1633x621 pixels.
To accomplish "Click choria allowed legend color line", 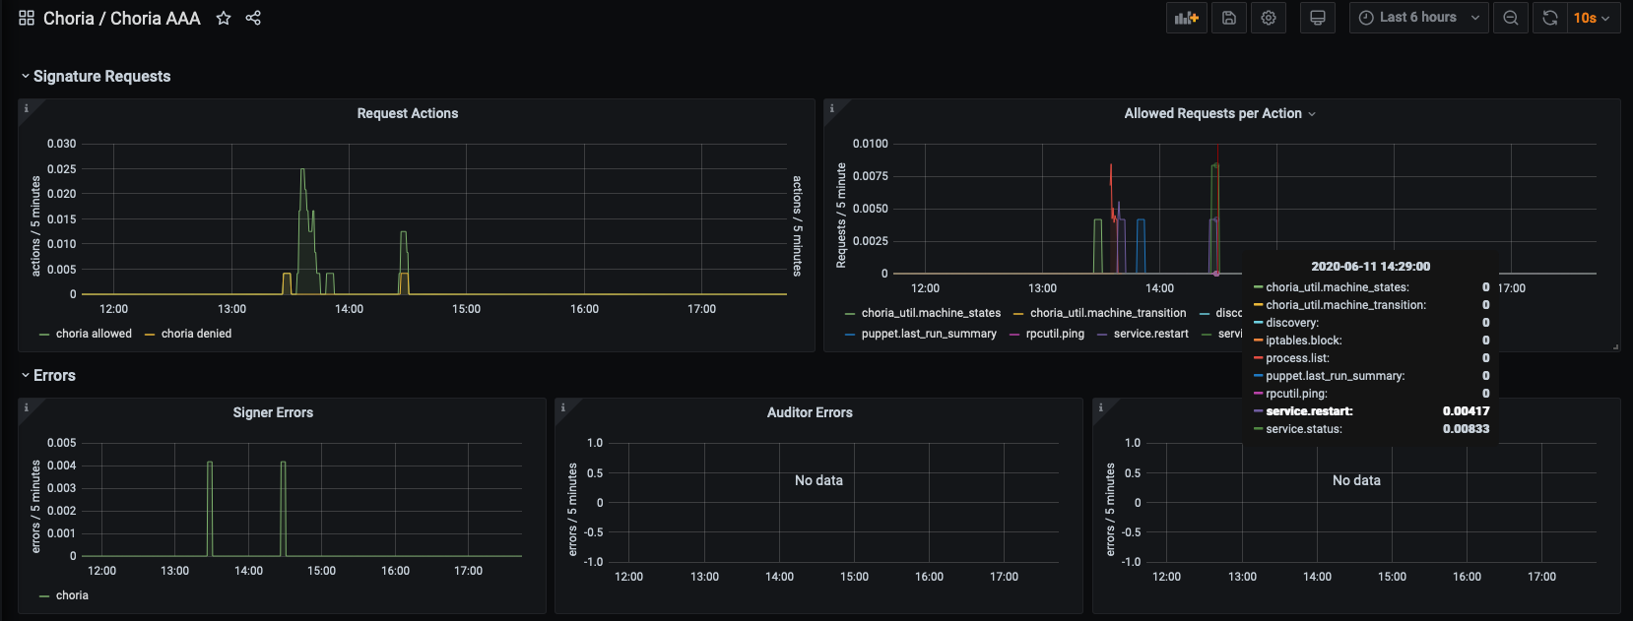I will tap(44, 335).
